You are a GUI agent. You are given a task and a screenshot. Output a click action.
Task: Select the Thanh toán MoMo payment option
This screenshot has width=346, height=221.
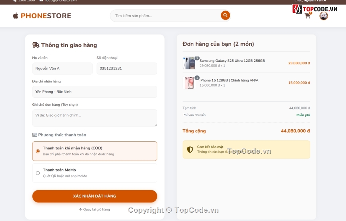[38, 173]
